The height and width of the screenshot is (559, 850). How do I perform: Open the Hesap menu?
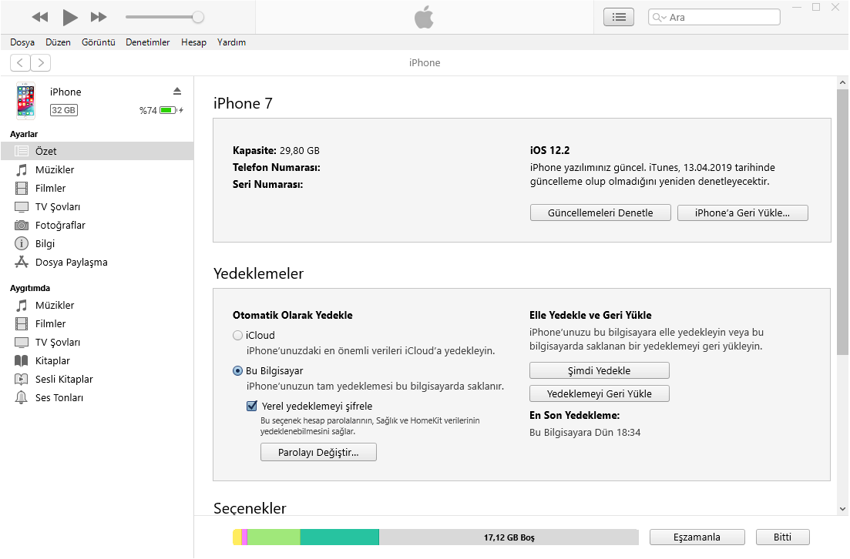[x=193, y=42]
